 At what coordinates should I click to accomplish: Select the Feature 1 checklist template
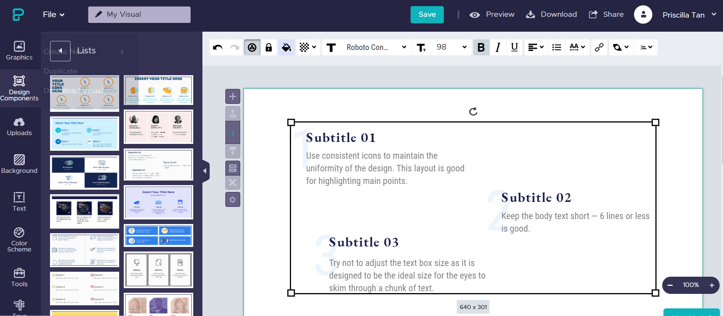pyautogui.click(x=84, y=289)
